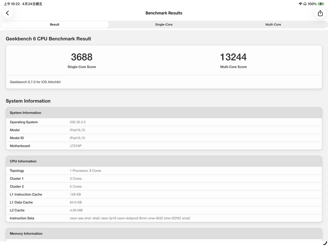
Task: Tap the Single-Core score 3688
Action: [x=82, y=57]
